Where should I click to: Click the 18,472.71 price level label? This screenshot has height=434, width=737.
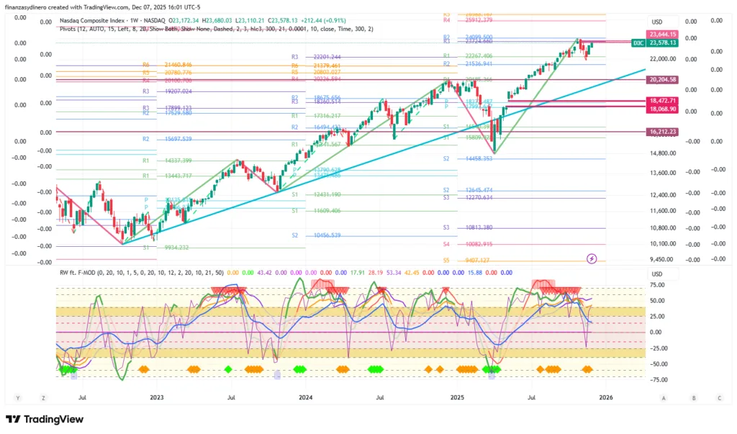[662, 101]
